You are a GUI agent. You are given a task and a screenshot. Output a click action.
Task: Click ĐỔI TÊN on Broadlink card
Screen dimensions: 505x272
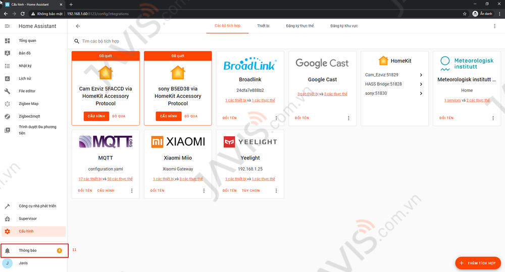[x=230, y=118]
